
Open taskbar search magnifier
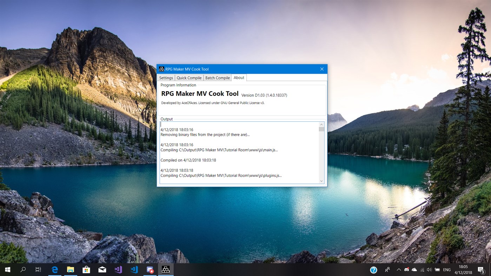point(23,270)
